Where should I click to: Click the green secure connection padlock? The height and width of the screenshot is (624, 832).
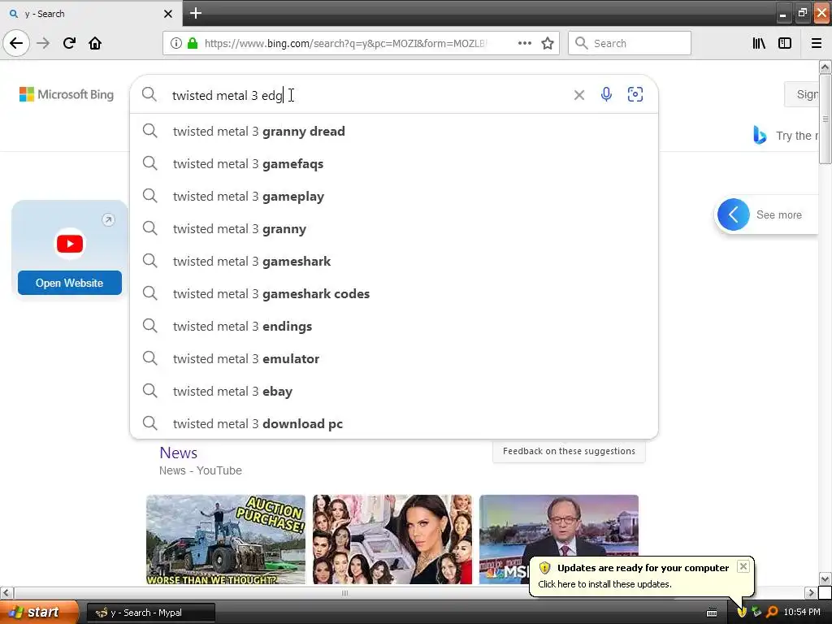pos(193,43)
